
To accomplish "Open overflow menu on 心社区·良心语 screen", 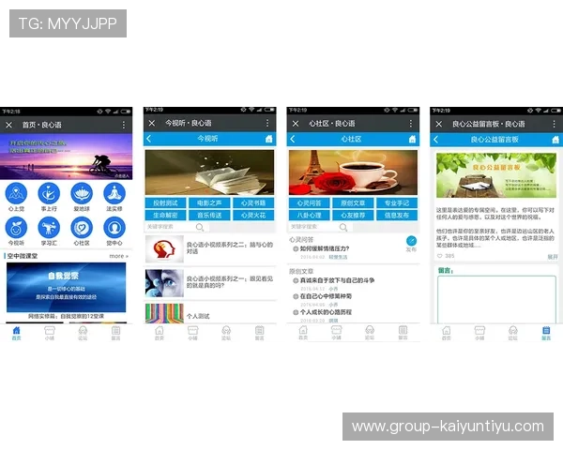I will click(x=410, y=124).
